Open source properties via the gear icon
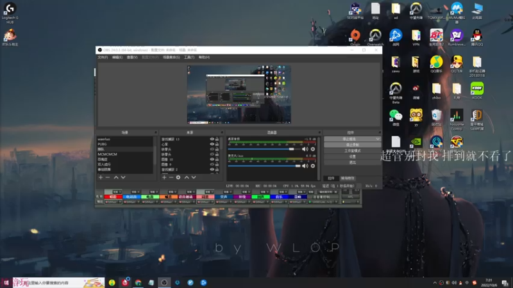Image resolution: width=513 pixels, height=288 pixels. click(178, 177)
